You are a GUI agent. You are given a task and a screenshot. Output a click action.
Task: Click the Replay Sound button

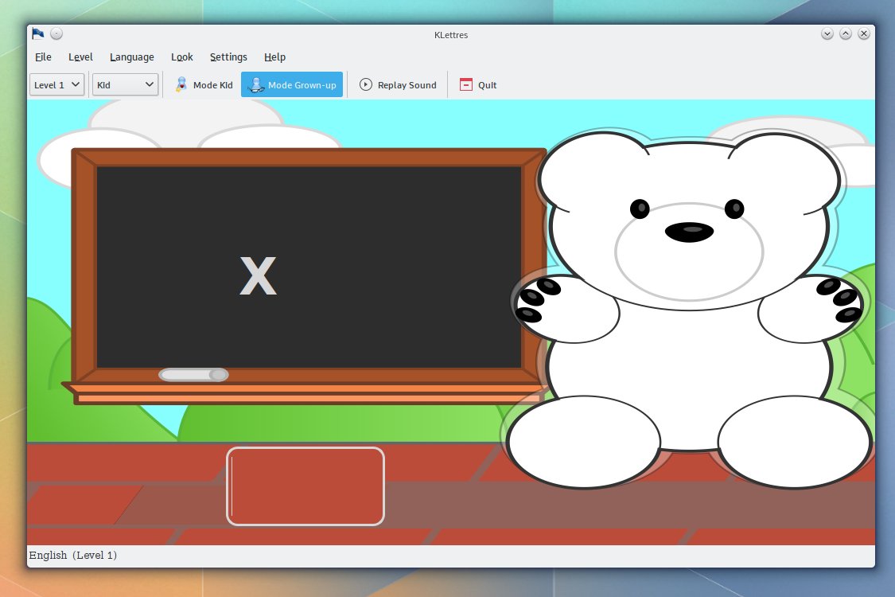(x=398, y=84)
